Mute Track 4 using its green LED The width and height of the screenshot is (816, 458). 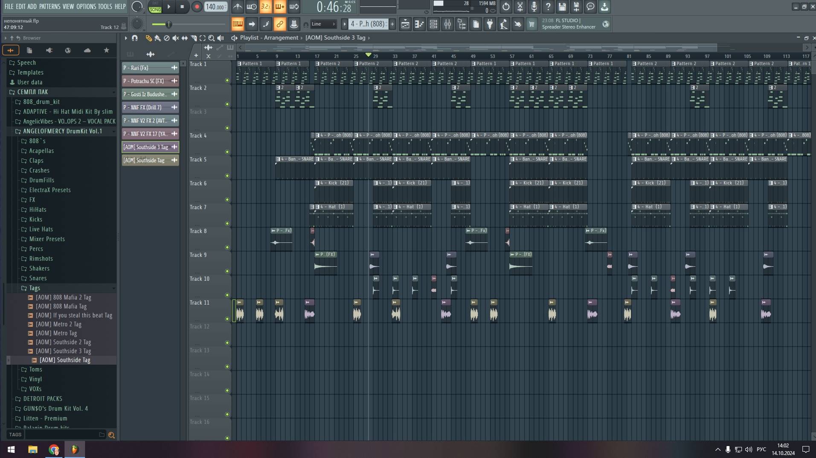click(227, 152)
